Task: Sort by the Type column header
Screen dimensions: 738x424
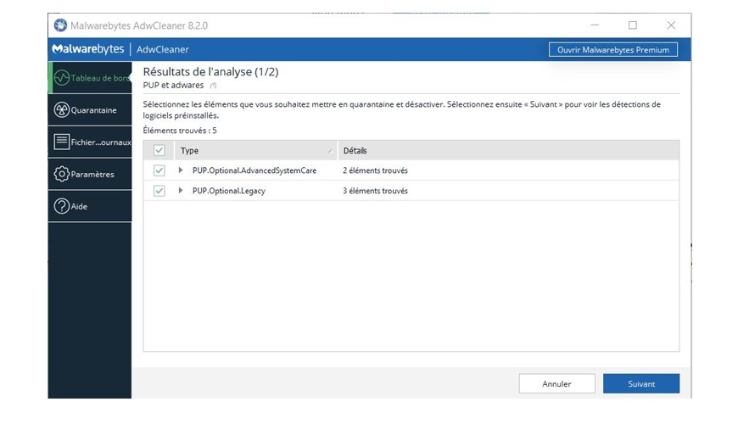Action: pos(256,151)
